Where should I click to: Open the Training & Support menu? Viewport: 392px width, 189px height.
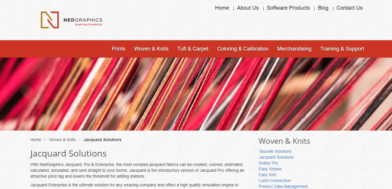(x=342, y=49)
